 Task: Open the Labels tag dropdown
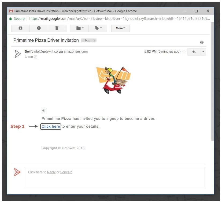coord(98,28)
